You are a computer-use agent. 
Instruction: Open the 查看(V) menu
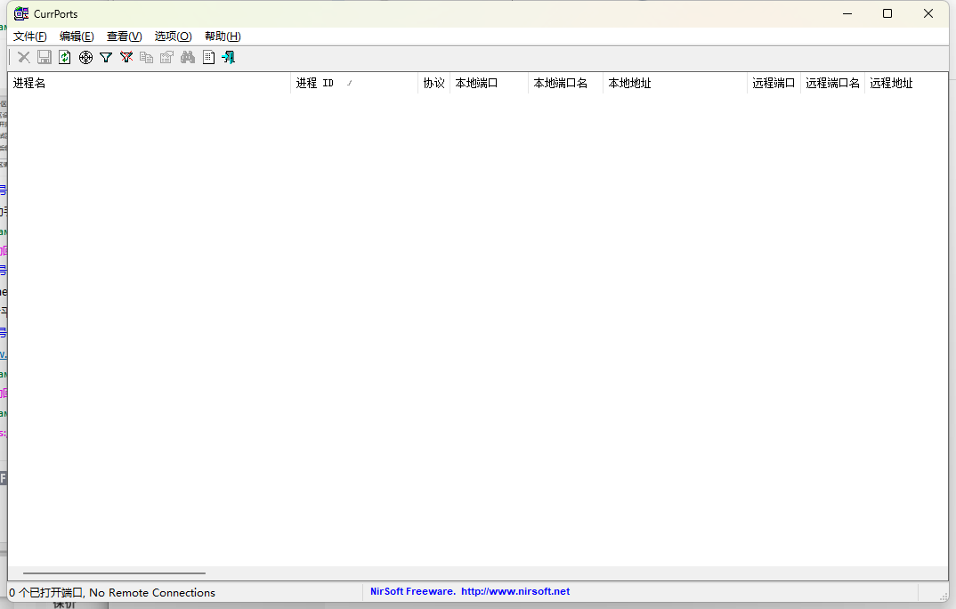click(x=124, y=37)
